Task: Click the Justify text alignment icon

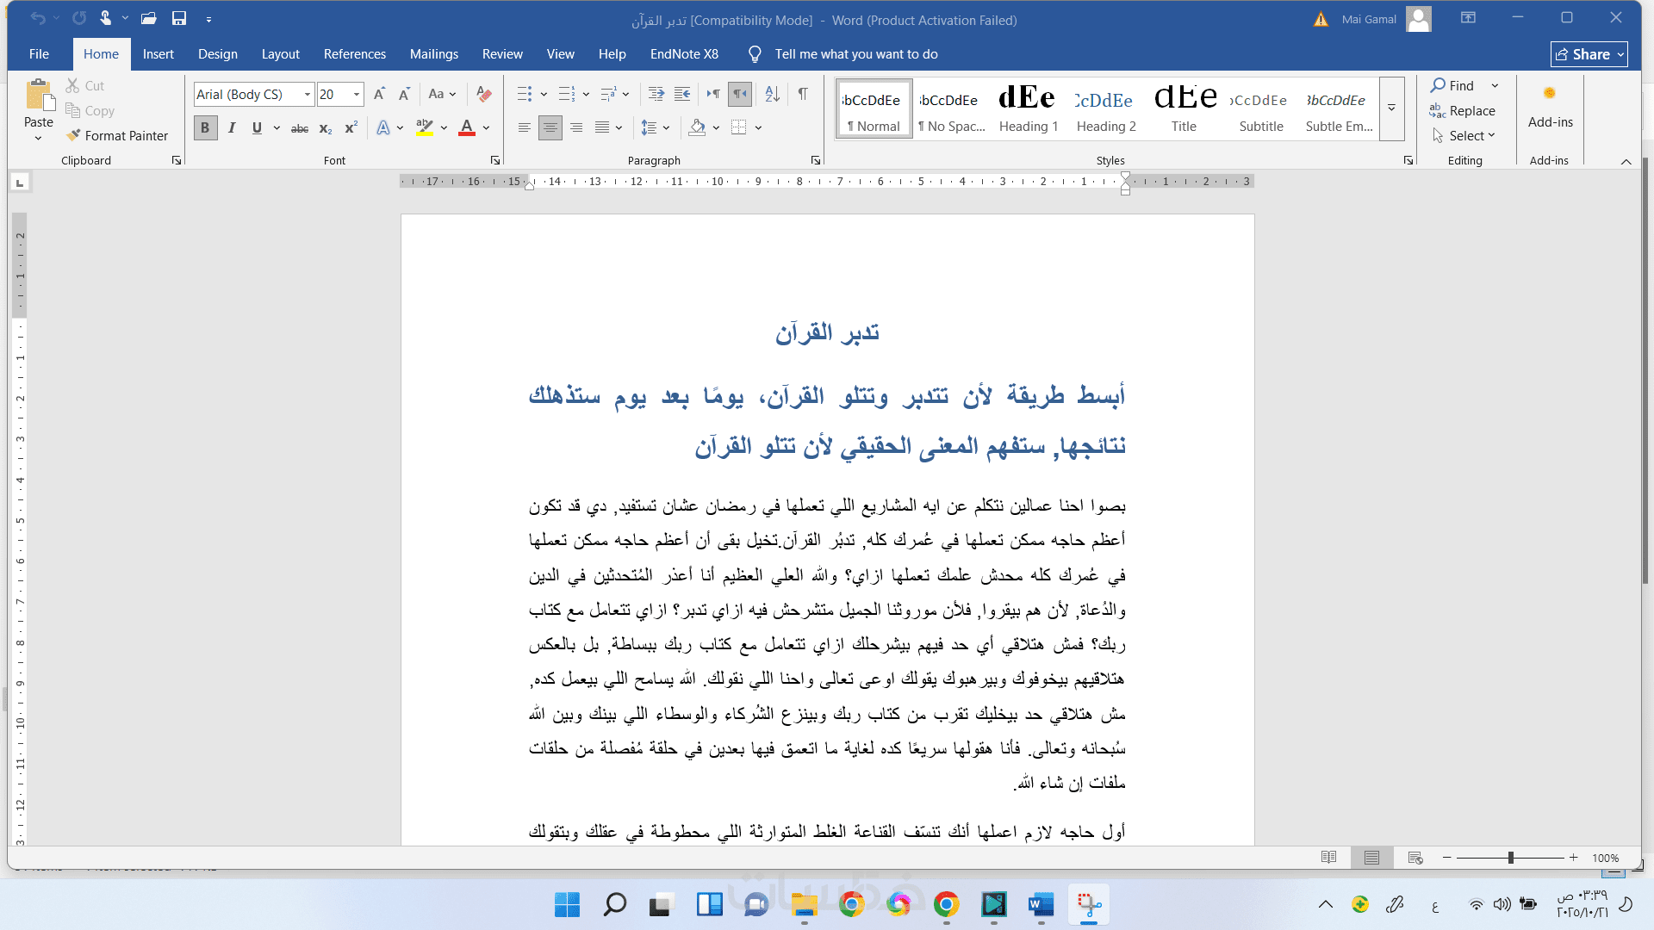Action: coord(602,127)
